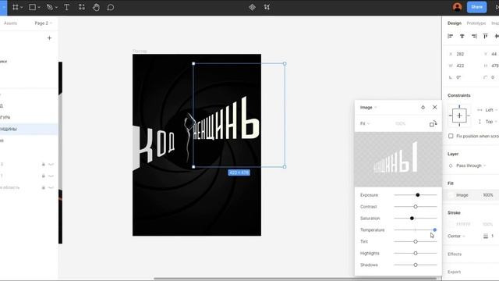Open the Resources grid icon

pos(82,7)
